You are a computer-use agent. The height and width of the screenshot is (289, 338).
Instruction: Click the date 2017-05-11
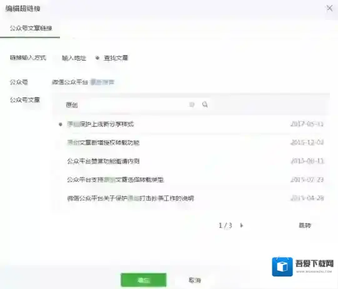point(307,124)
